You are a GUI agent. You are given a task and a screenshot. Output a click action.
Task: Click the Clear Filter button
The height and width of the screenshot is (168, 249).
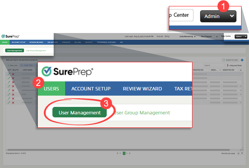[x=27, y=65]
